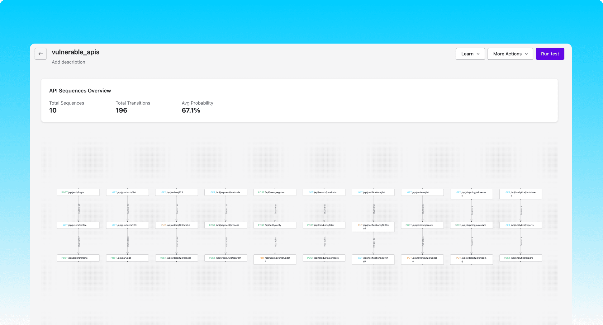Viewport: 603px width, 325px height.
Task: Select the PUT /api/orders/123/shipping node
Action: coord(472,259)
